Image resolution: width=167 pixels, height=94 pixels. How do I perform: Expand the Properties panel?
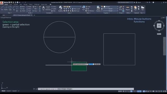[x=106, y=13]
